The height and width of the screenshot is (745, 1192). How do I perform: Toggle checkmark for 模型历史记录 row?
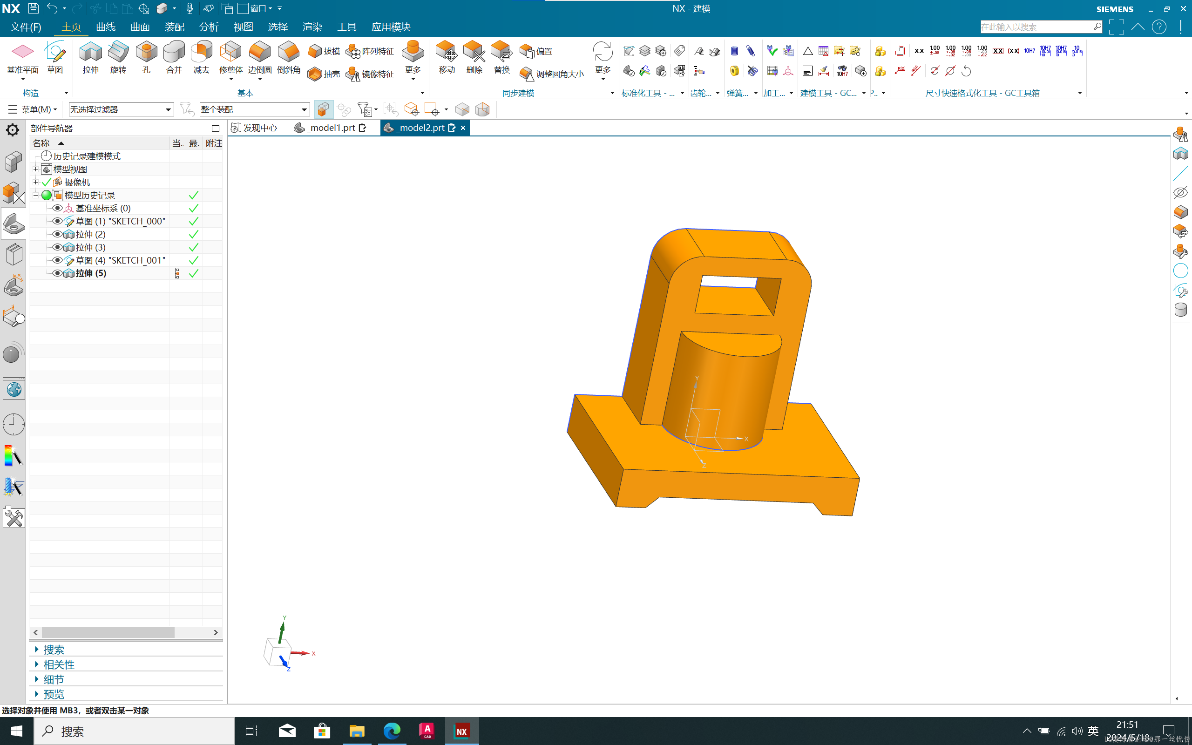(x=194, y=196)
